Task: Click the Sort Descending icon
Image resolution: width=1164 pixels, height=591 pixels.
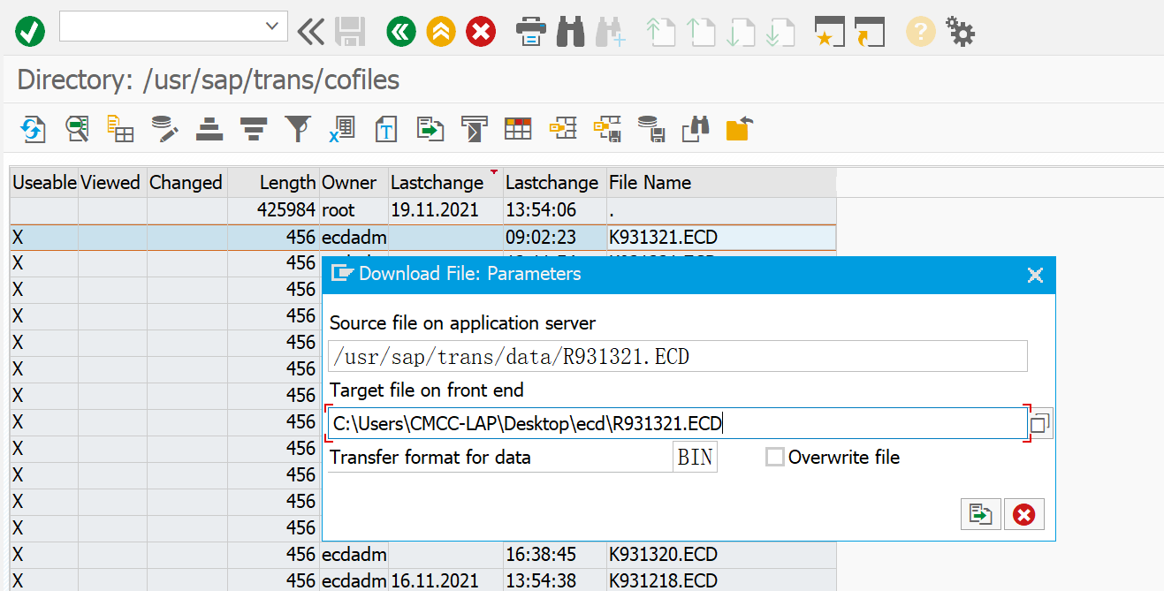Action: 254,129
